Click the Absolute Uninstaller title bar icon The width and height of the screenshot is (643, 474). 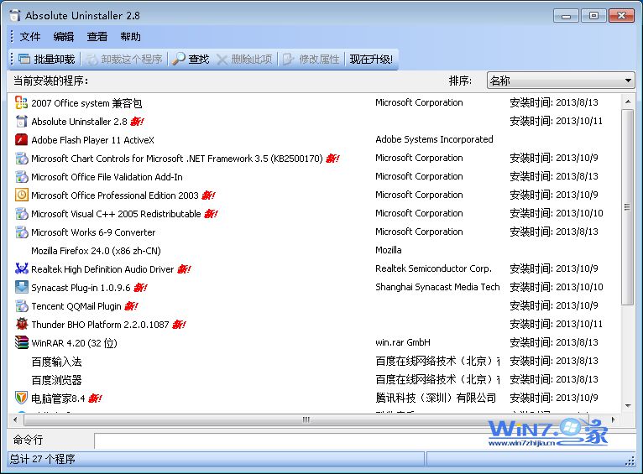tap(15, 16)
